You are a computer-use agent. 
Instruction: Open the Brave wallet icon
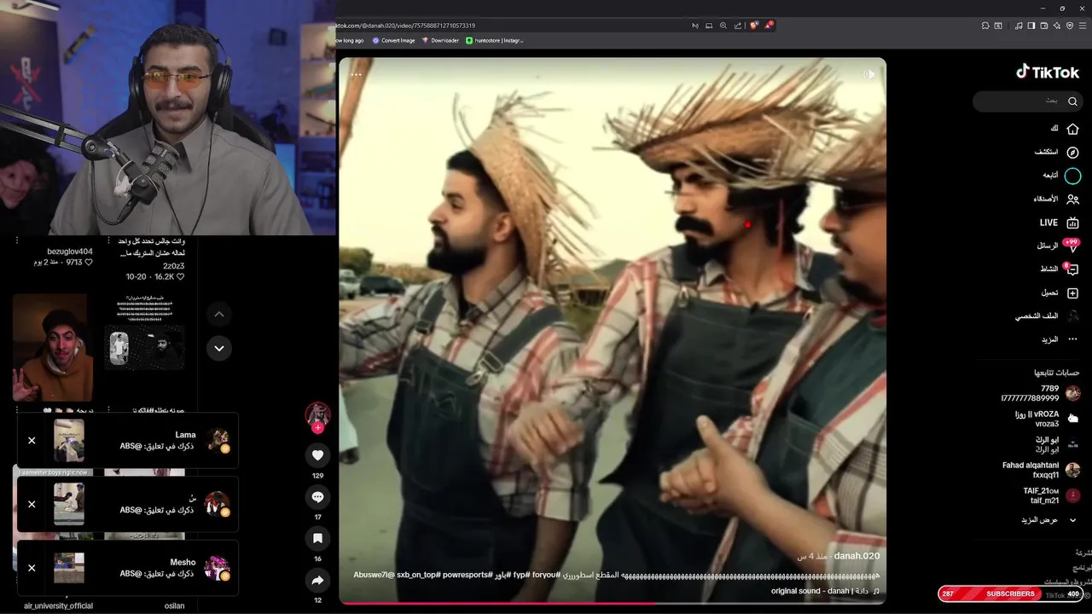click(1044, 26)
